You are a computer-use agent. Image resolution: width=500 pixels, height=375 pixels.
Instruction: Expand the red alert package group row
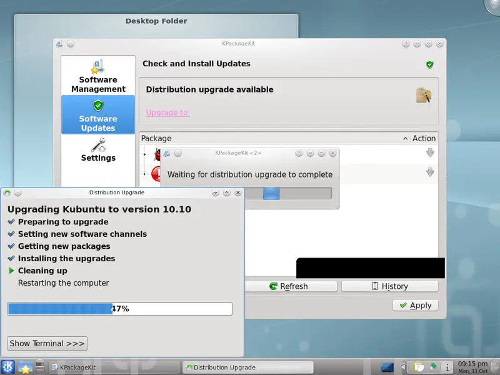pos(145,174)
